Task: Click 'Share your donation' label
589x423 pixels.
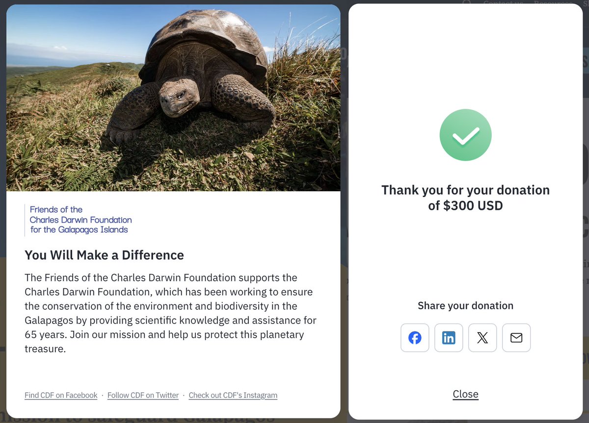Action: point(465,305)
